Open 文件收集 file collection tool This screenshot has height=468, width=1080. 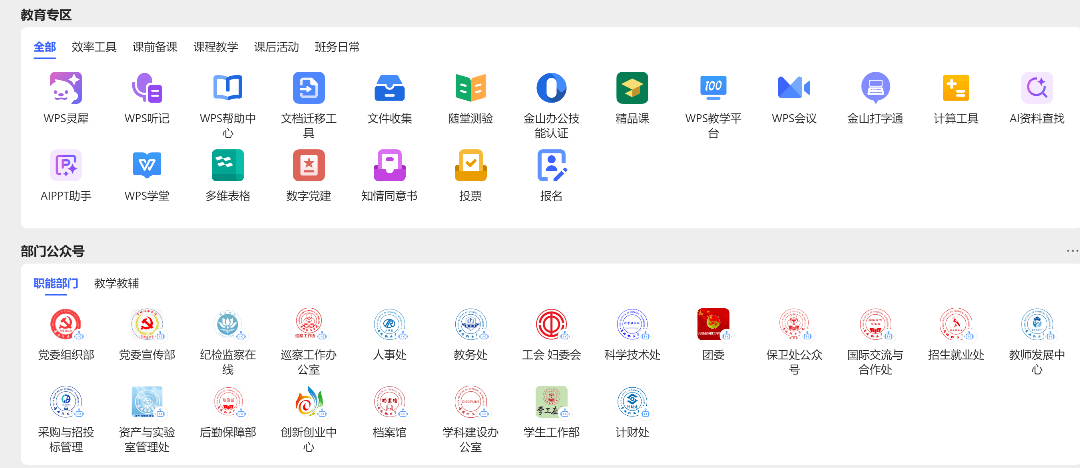click(389, 88)
